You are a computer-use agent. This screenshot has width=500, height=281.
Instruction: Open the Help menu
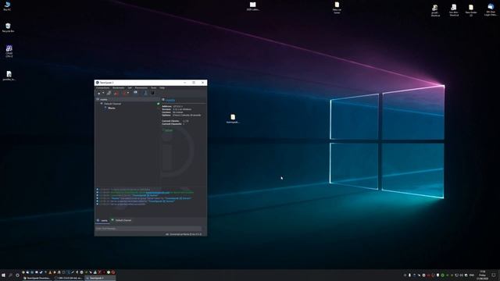tap(162, 87)
